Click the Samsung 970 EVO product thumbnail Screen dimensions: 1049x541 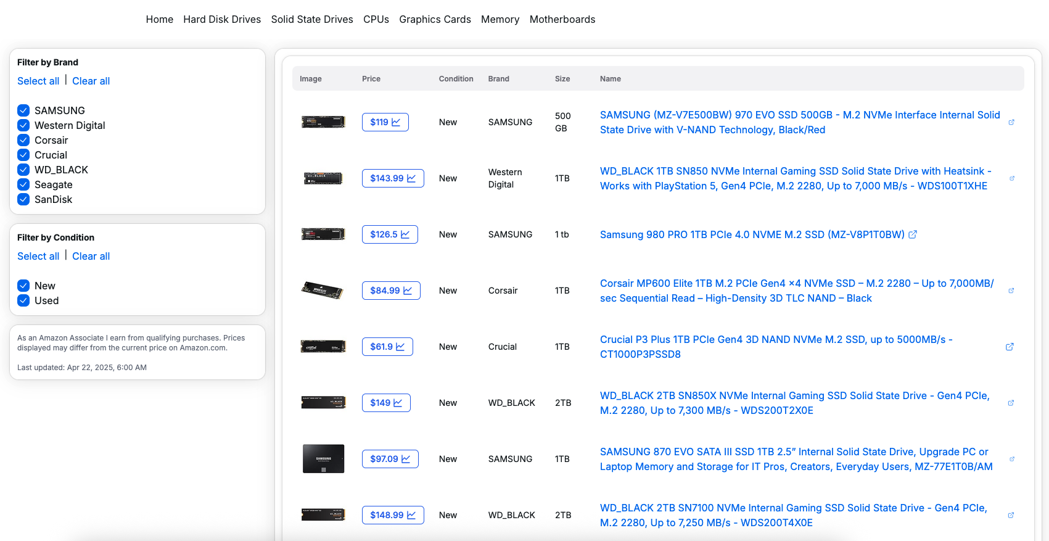point(323,122)
